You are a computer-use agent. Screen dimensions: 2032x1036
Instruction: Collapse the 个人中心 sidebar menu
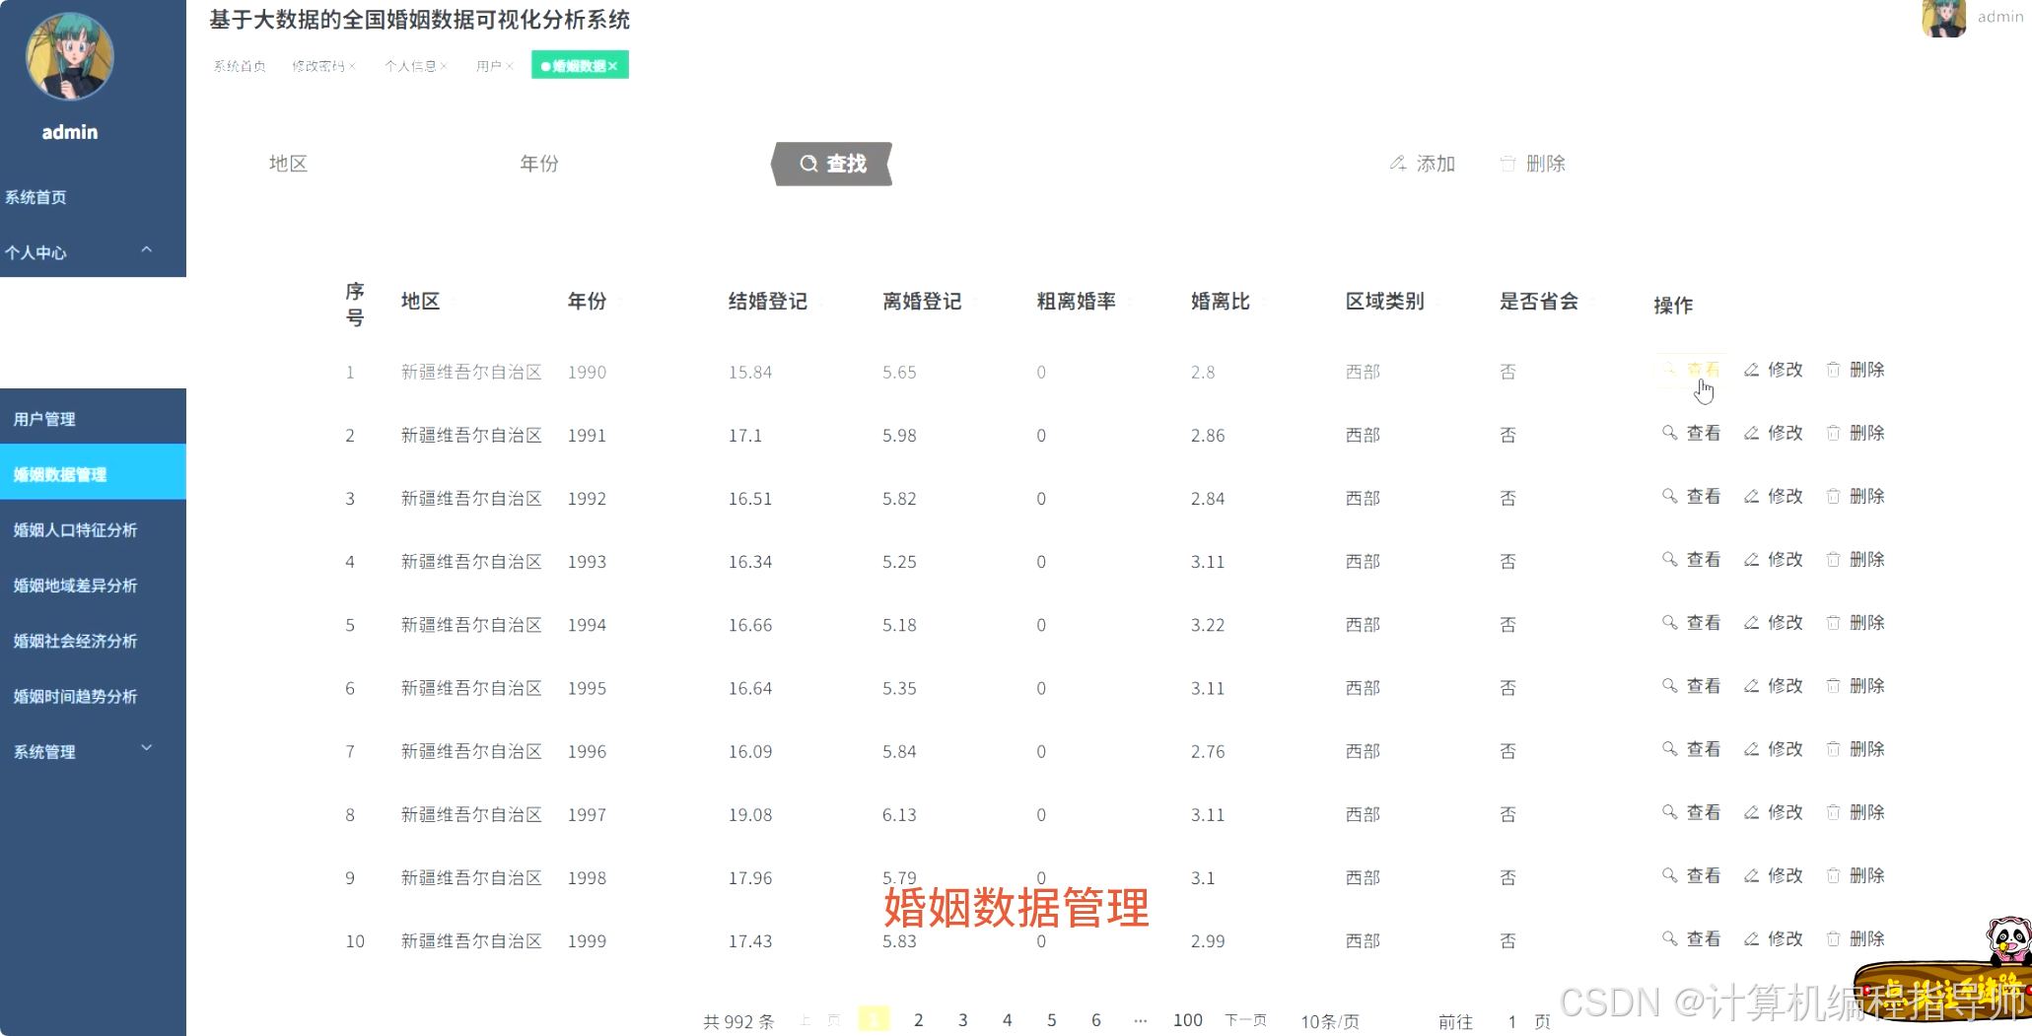(x=93, y=252)
